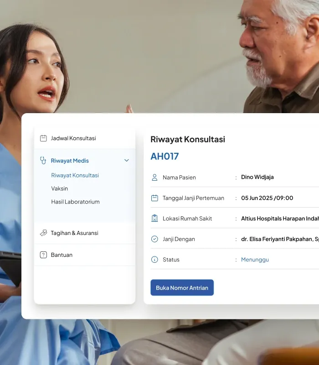
Task: Click the Buka Nomor Antrian button
Action: (x=182, y=288)
